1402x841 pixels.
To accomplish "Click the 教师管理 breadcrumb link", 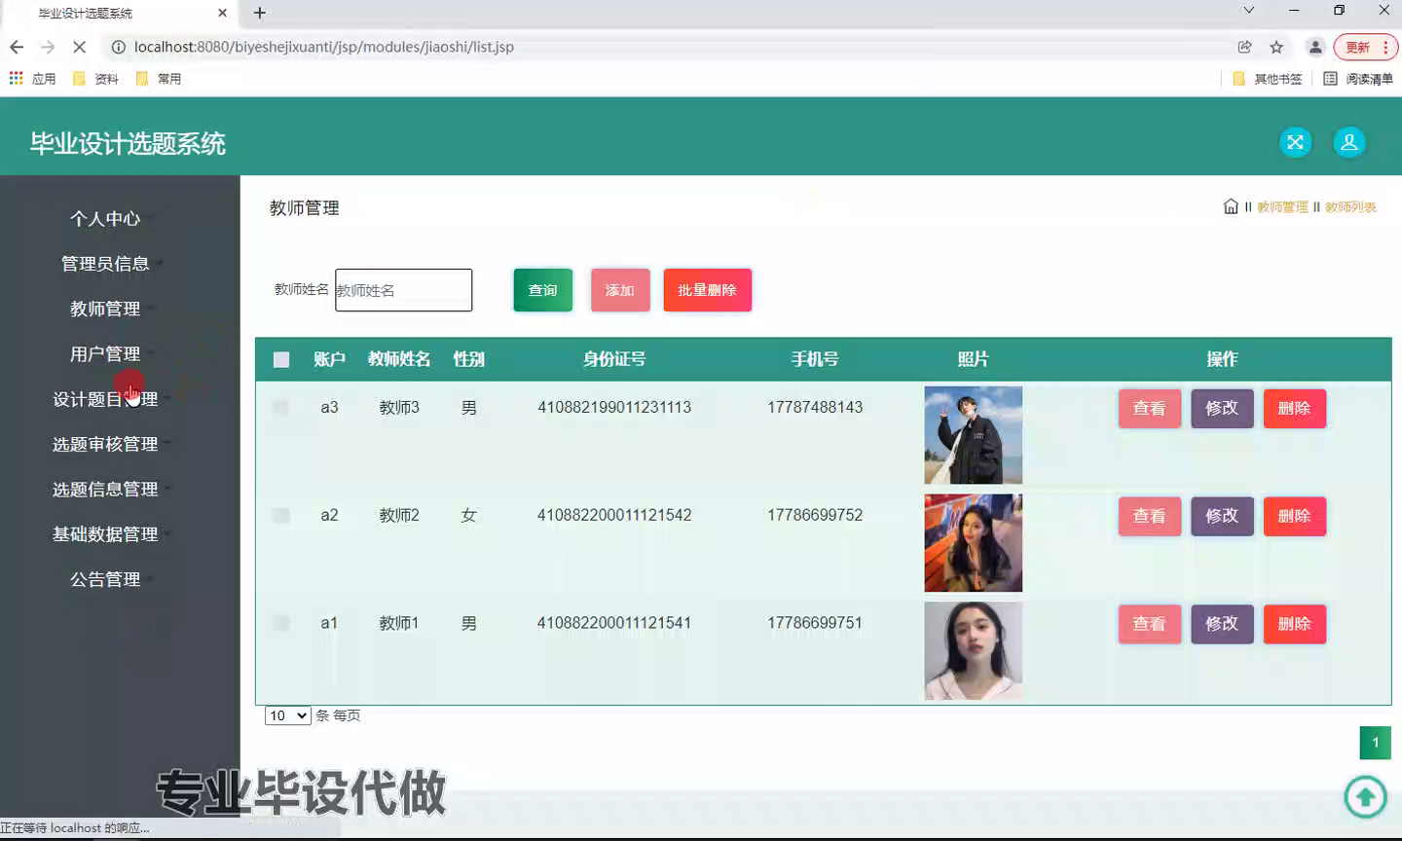I will tap(1282, 207).
